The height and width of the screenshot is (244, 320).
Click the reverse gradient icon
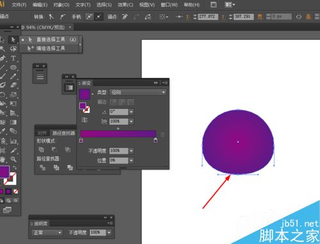(x=84, y=120)
